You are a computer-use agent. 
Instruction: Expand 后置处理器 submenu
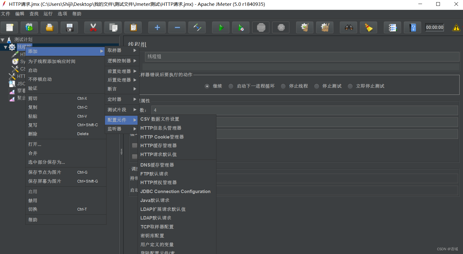click(x=122, y=80)
